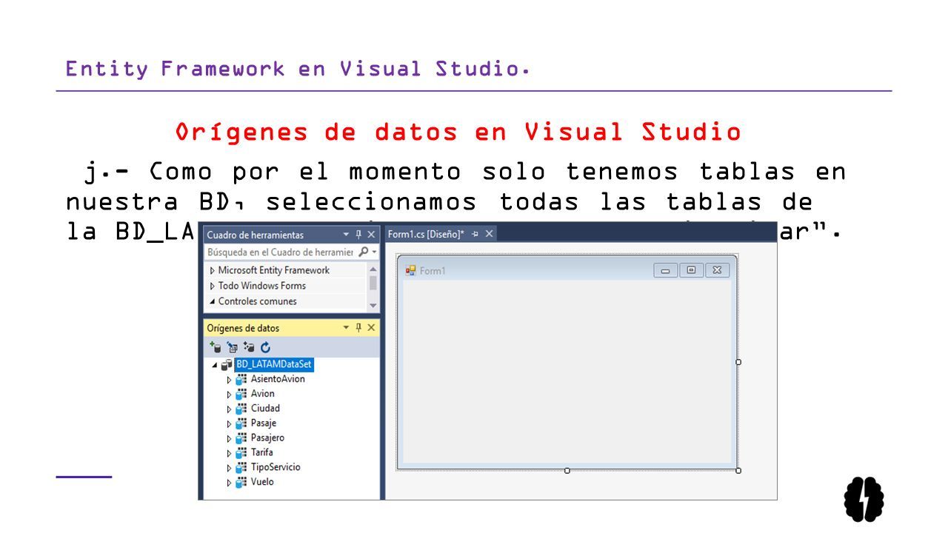Expand Todo Windows Forms toolbox group

213,286
